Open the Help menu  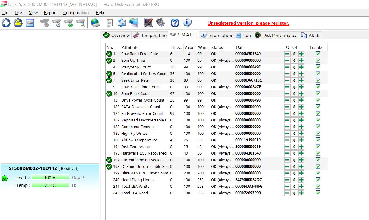click(100, 13)
